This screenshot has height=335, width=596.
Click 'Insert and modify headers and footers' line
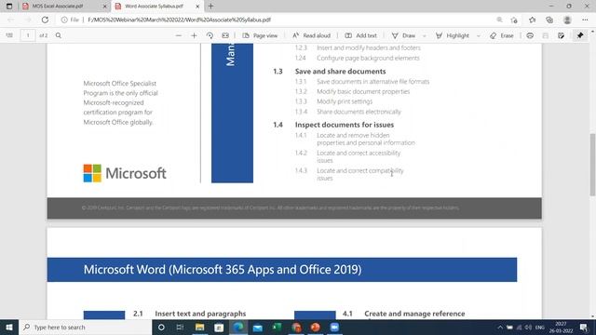pos(369,47)
